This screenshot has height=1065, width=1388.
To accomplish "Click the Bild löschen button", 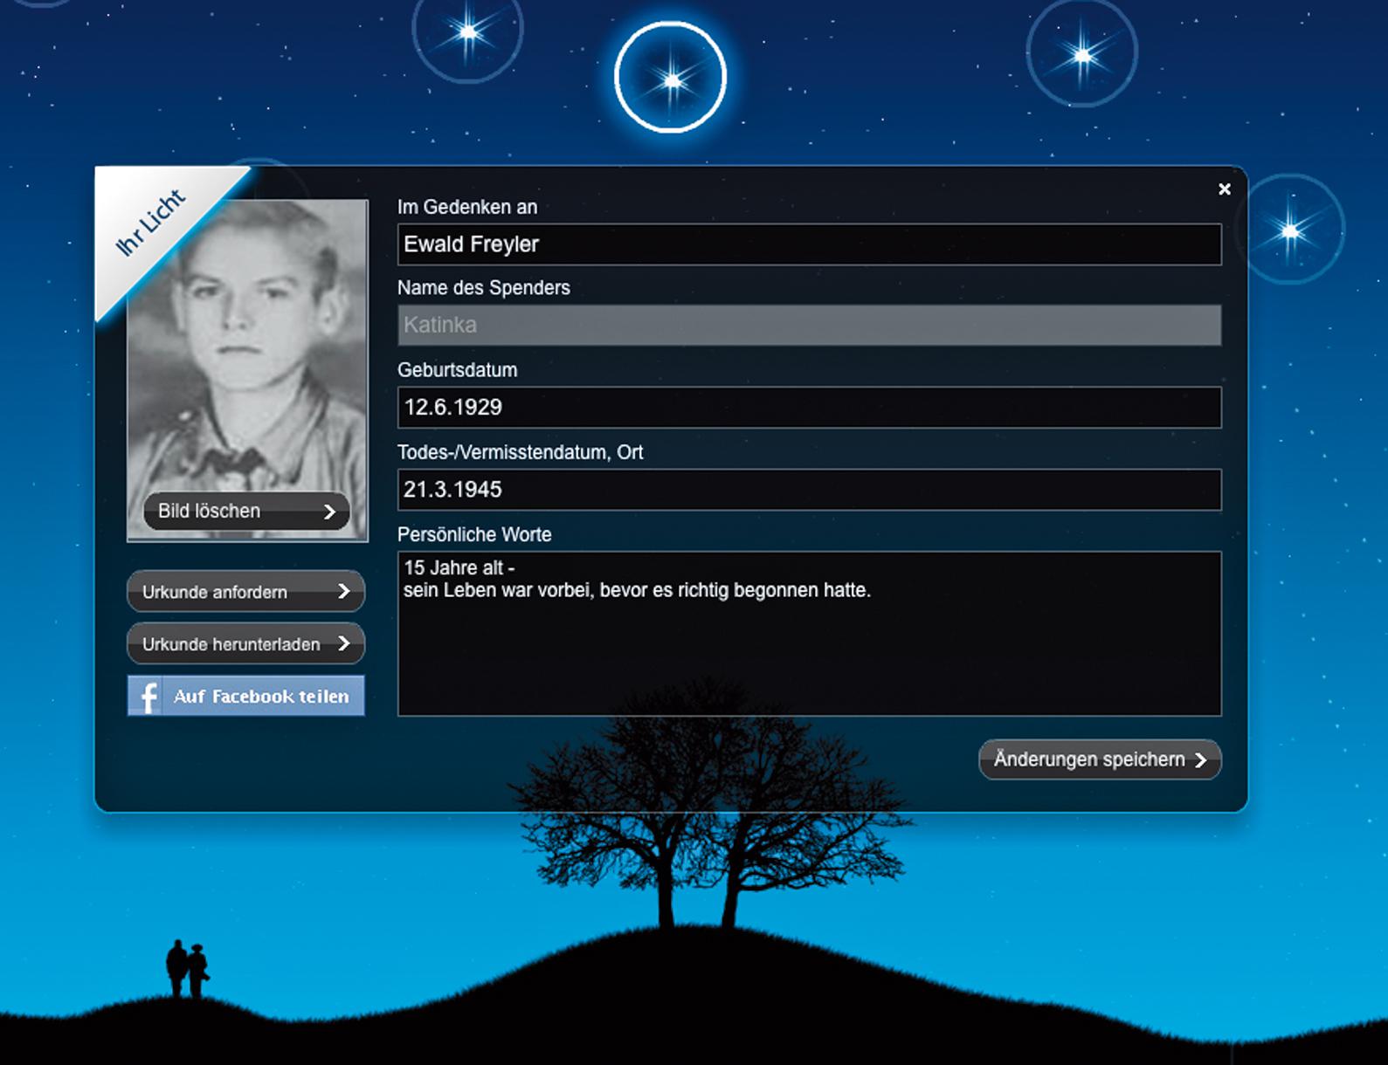I will (x=246, y=512).
